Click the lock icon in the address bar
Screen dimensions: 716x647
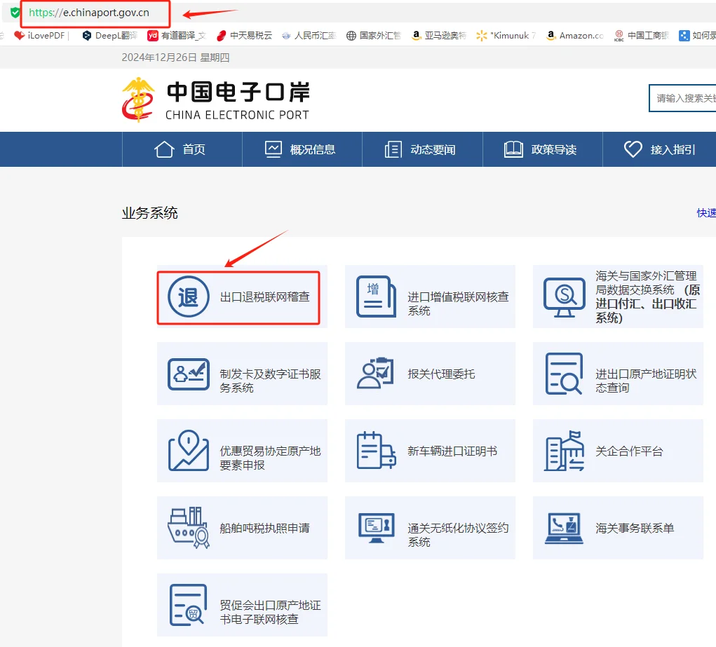(x=14, y=12)
